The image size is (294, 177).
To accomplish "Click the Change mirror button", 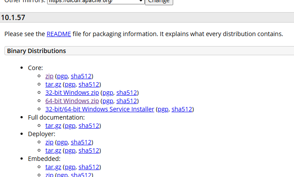I will [159, 2].
